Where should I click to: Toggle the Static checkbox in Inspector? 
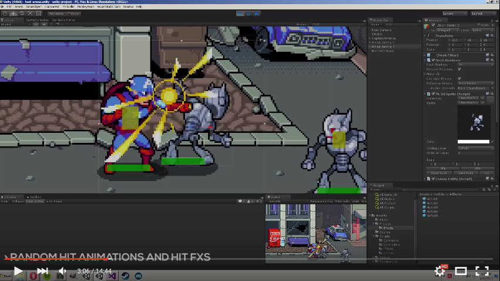coord(479,25)
